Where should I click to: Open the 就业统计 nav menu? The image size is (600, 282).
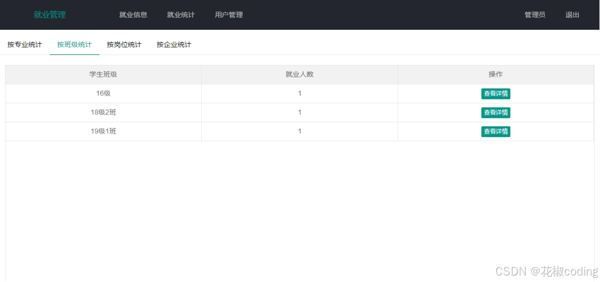(181, 15)
